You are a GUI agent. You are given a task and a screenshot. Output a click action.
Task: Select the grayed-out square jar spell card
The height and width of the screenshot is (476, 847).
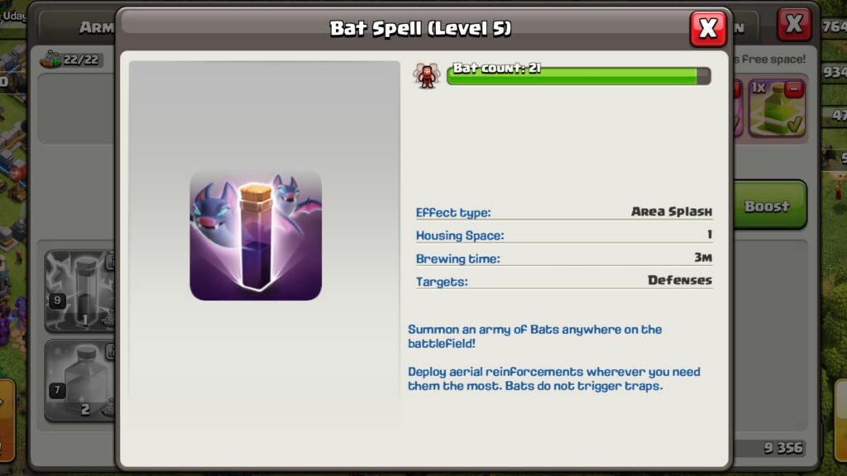coord(80,381)
